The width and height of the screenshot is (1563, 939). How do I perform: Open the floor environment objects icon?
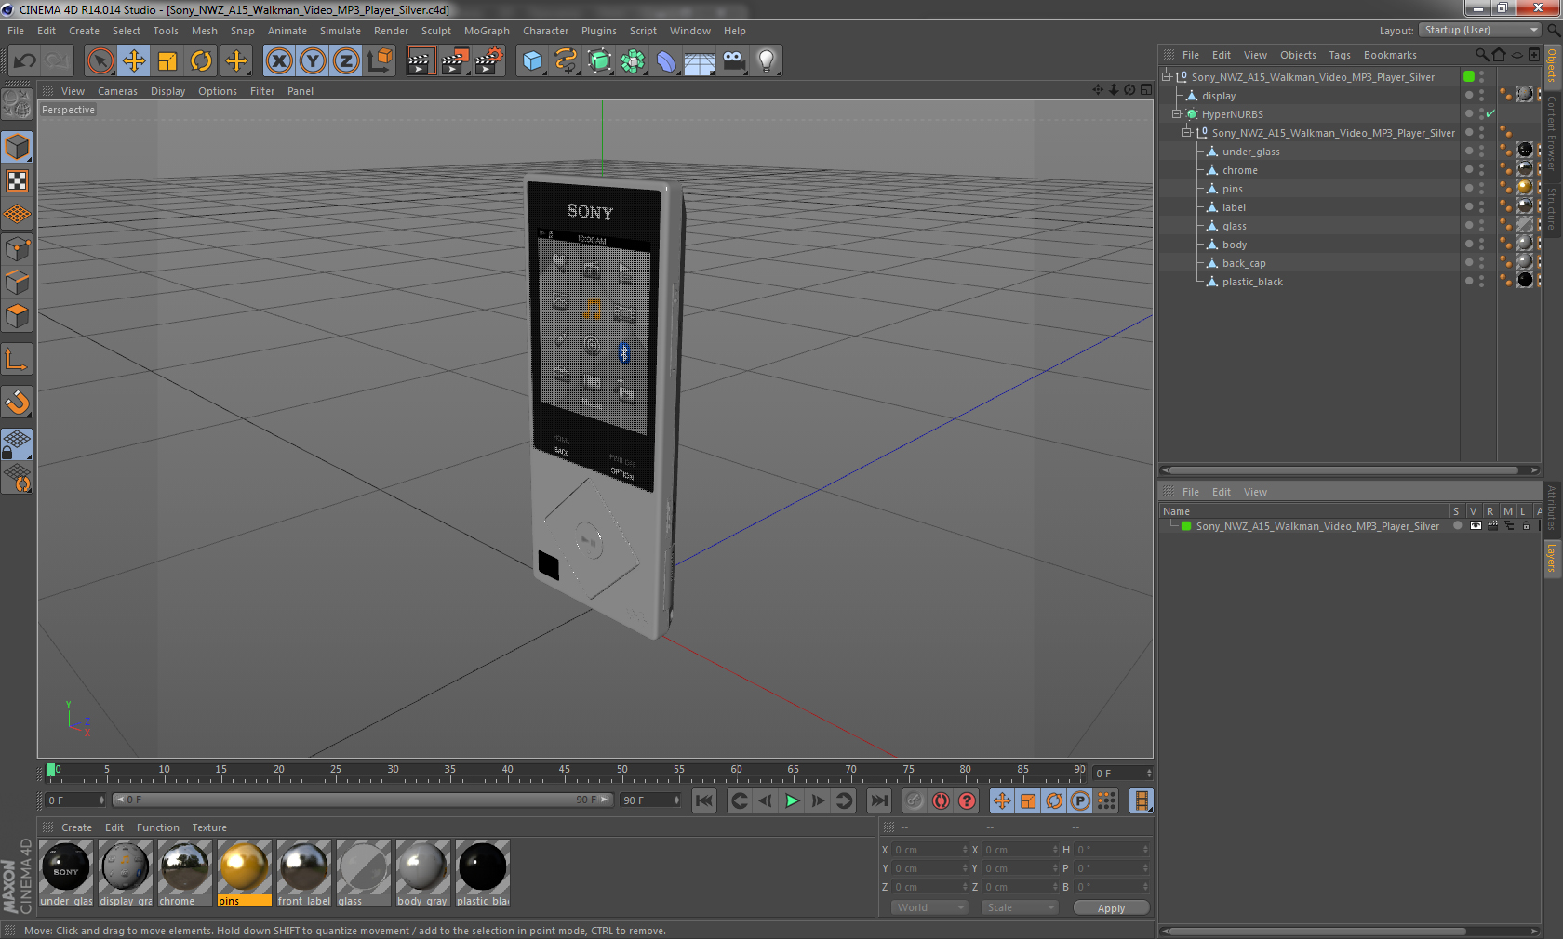pos(700,61)
